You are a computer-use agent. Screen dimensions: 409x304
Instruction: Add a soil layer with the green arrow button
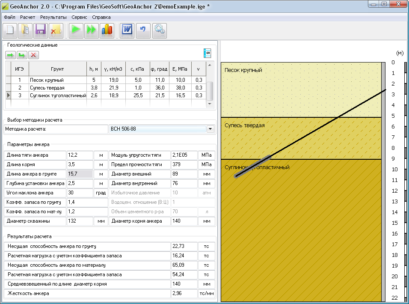10,55
